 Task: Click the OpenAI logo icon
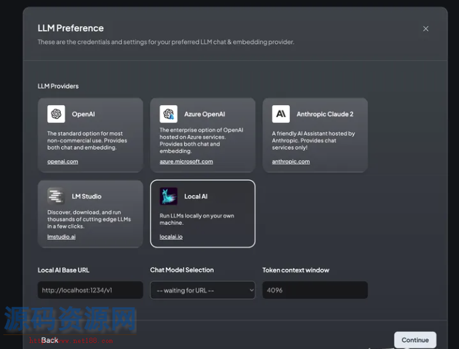[x=56, y=114]
